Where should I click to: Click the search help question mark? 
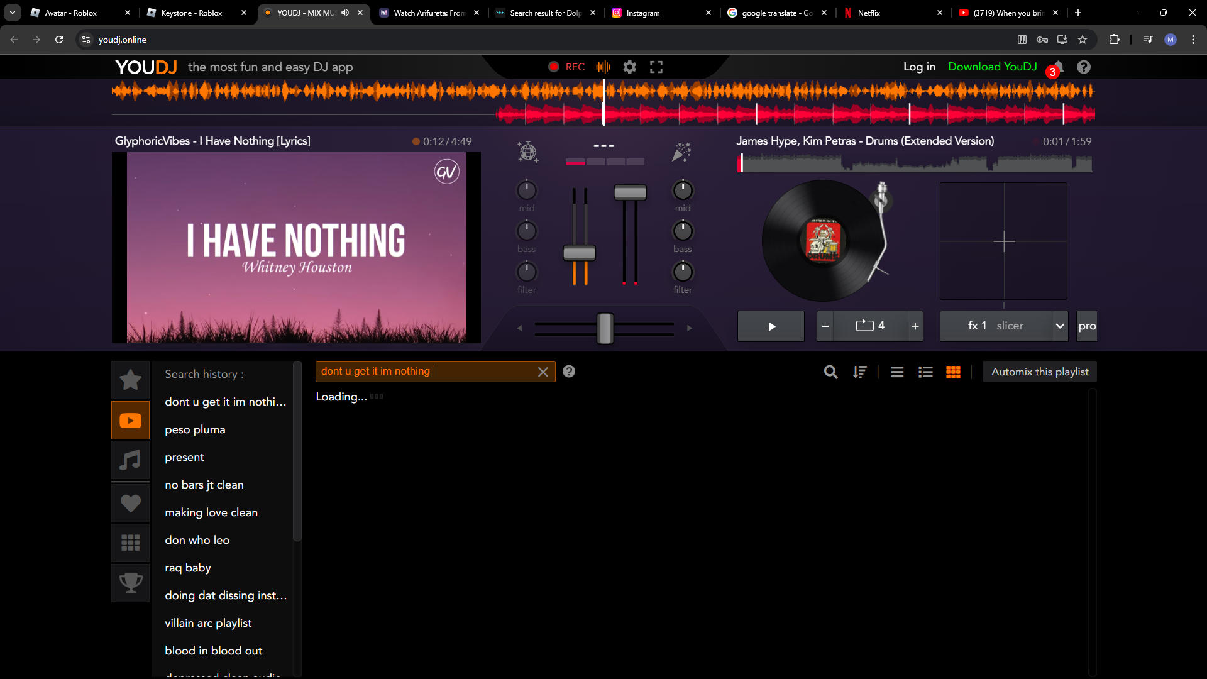[569, 372]
